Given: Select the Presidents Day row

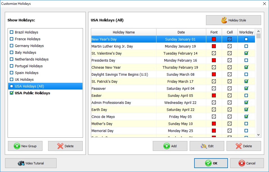Looking at the screenshot, I should coord(173,60).
